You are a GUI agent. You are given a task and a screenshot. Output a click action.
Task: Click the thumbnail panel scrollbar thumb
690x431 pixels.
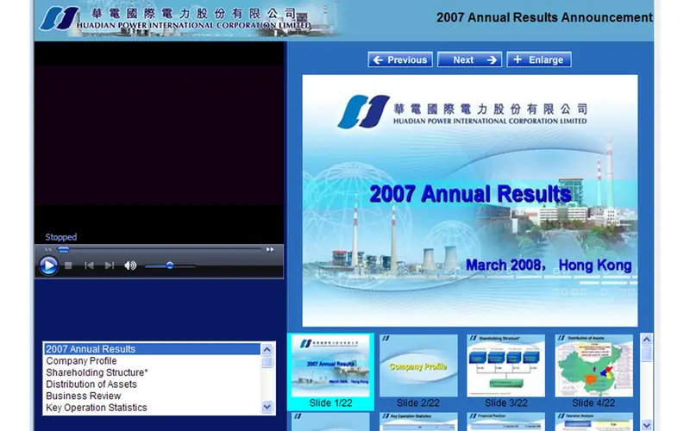pos(646,354)
